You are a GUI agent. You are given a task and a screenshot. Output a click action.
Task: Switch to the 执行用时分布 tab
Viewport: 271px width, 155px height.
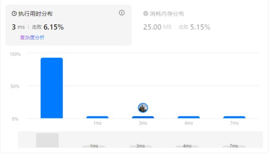(x=69, y=25)
